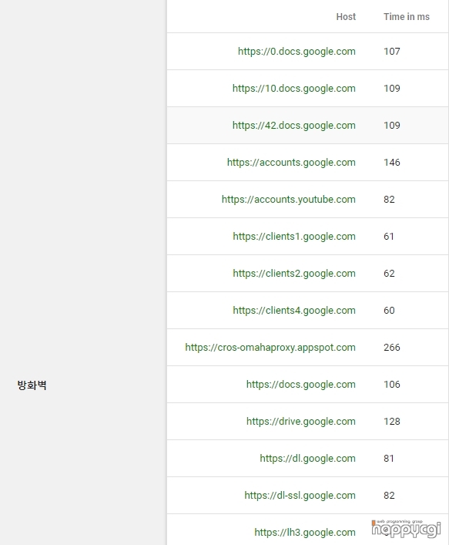449x545 pixels.
Task: Open the https://0.docs.google.com link
Action: pyautogui.click(x=297, y=52)
